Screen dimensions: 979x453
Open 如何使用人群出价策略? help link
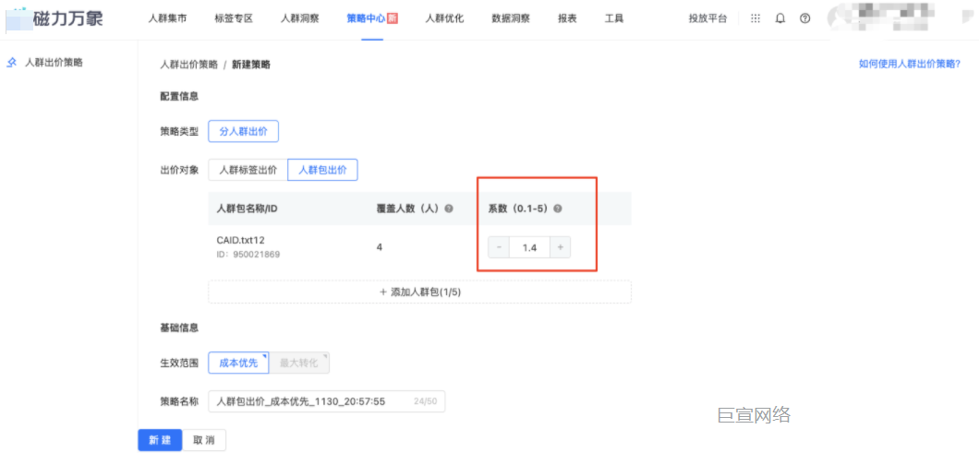coord(910,64)
